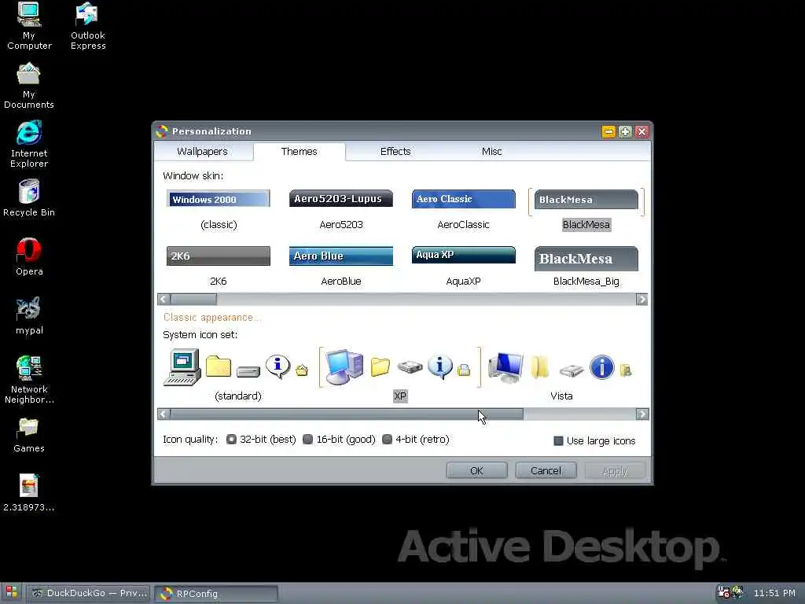The width and height of the screenshot is (805, 604).
Task: Switch to the Wallpapers tab
Action: click(x=202, y=152)
